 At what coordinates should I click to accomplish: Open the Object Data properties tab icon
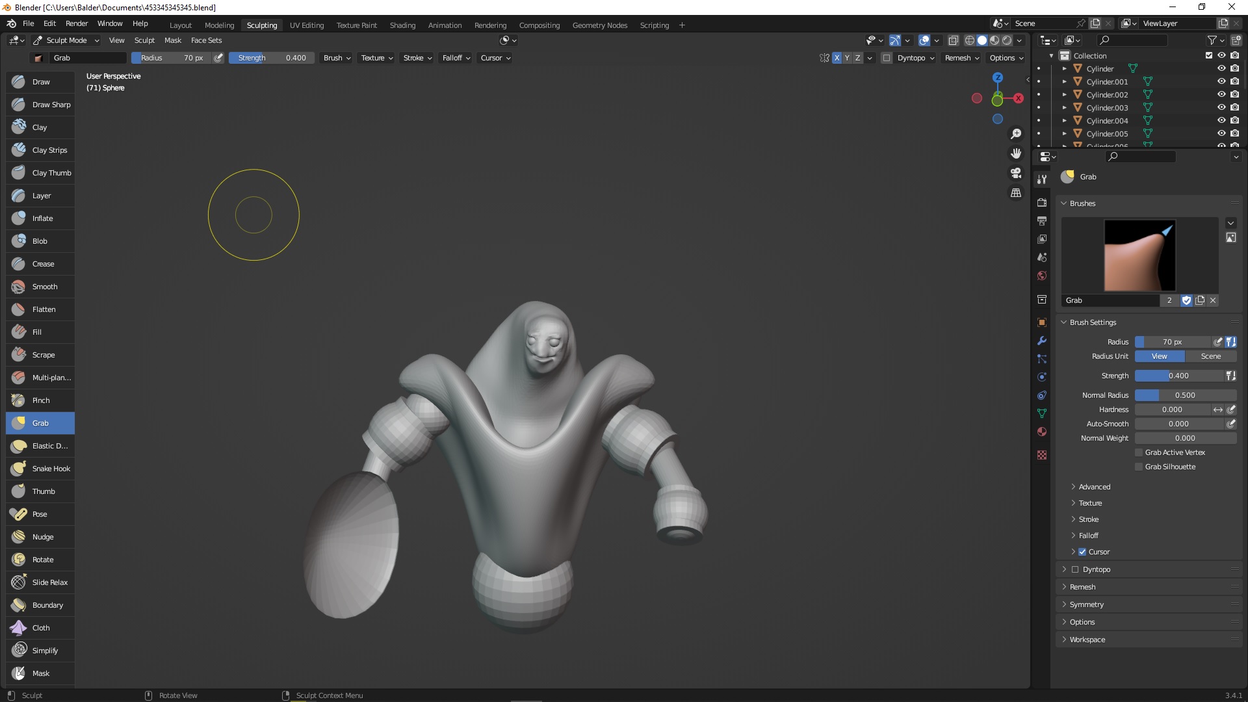pos(1042,413)
